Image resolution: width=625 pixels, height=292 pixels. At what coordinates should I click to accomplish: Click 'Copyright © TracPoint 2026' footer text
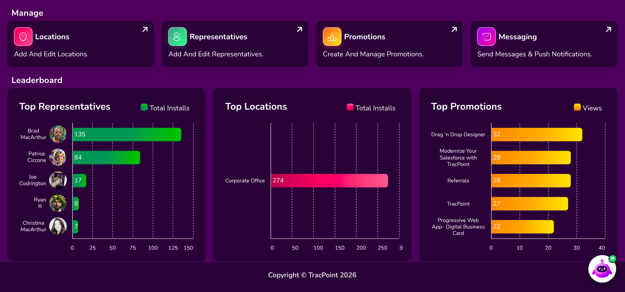tap(312, 275)
